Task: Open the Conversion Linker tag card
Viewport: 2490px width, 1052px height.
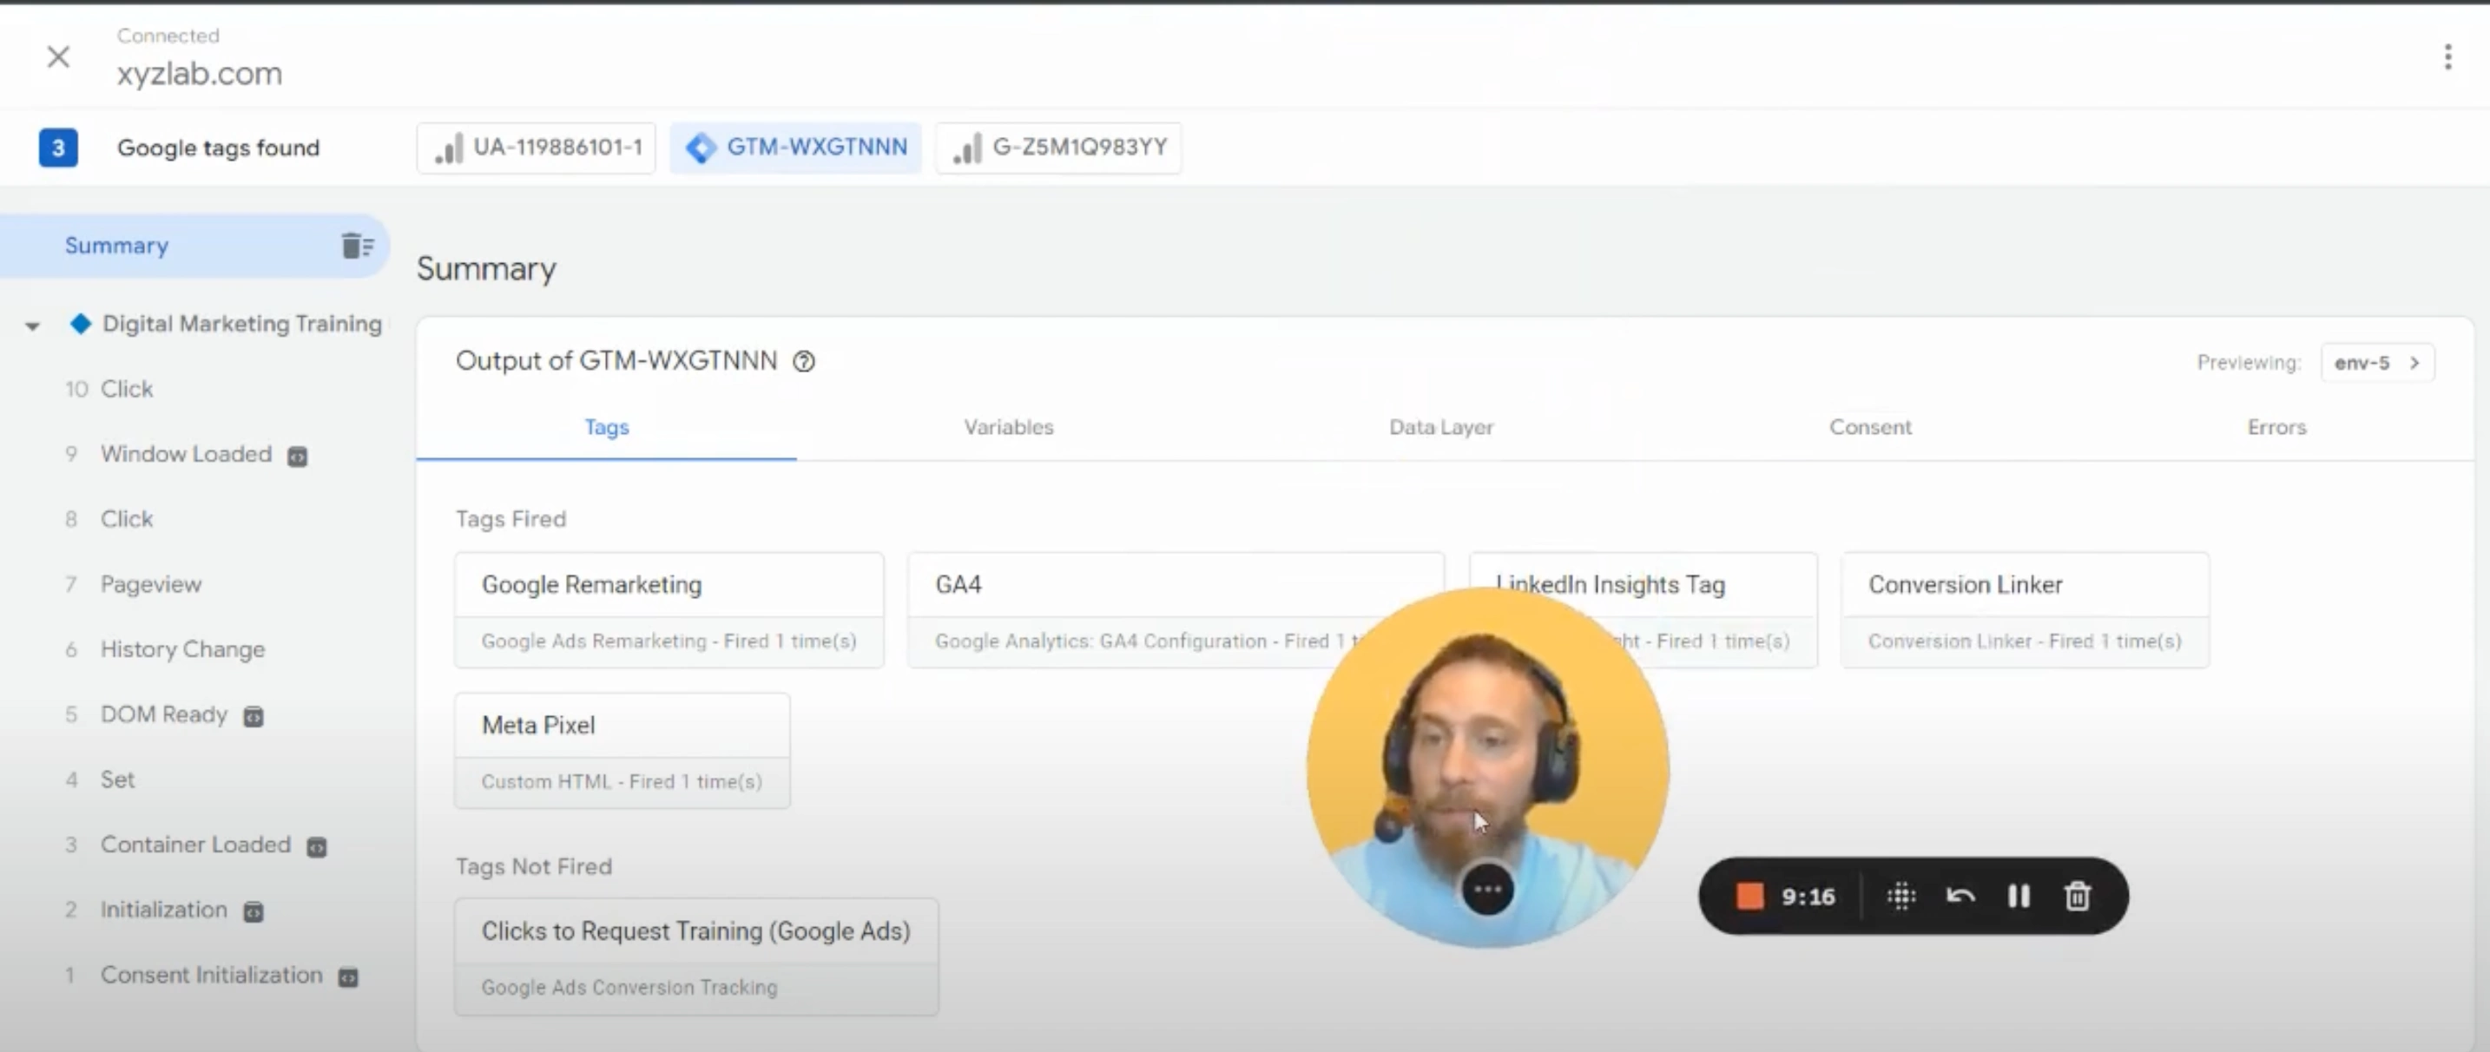Action: tap(2024, 609)
